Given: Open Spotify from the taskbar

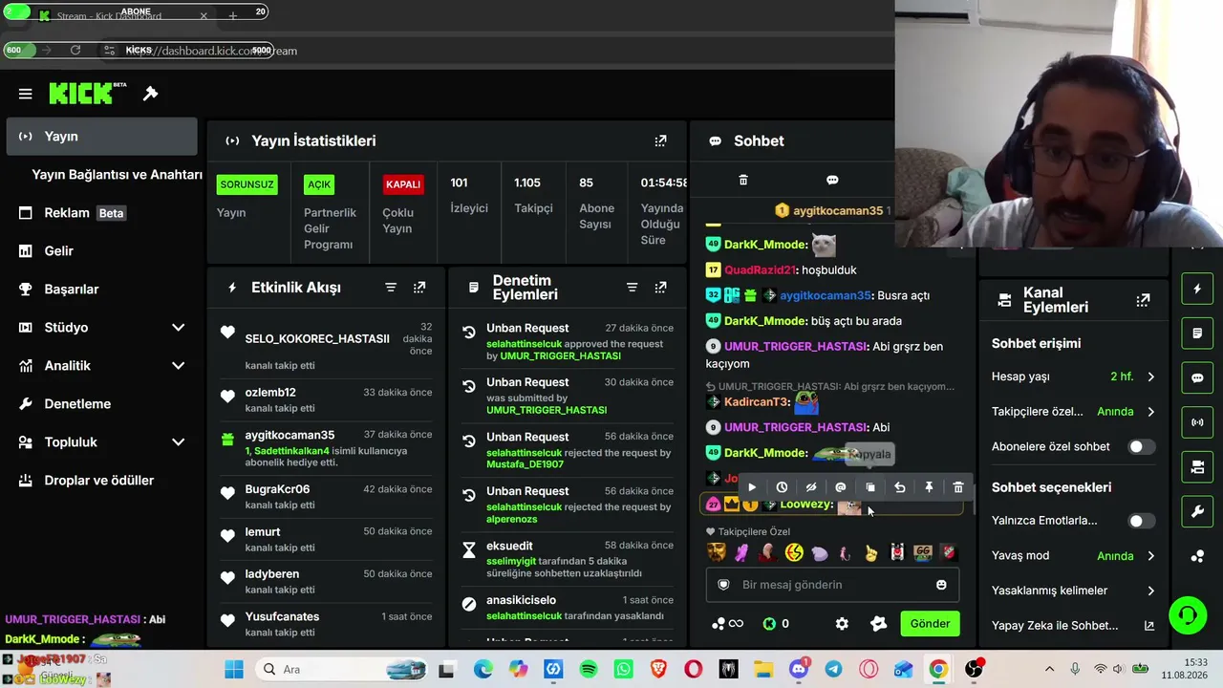Looking at the screenshot, I should (x=589, y=670).
